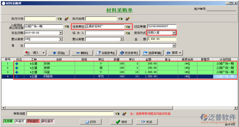
Task: Click 金额 column header
Action: click(x=148, y=59)
